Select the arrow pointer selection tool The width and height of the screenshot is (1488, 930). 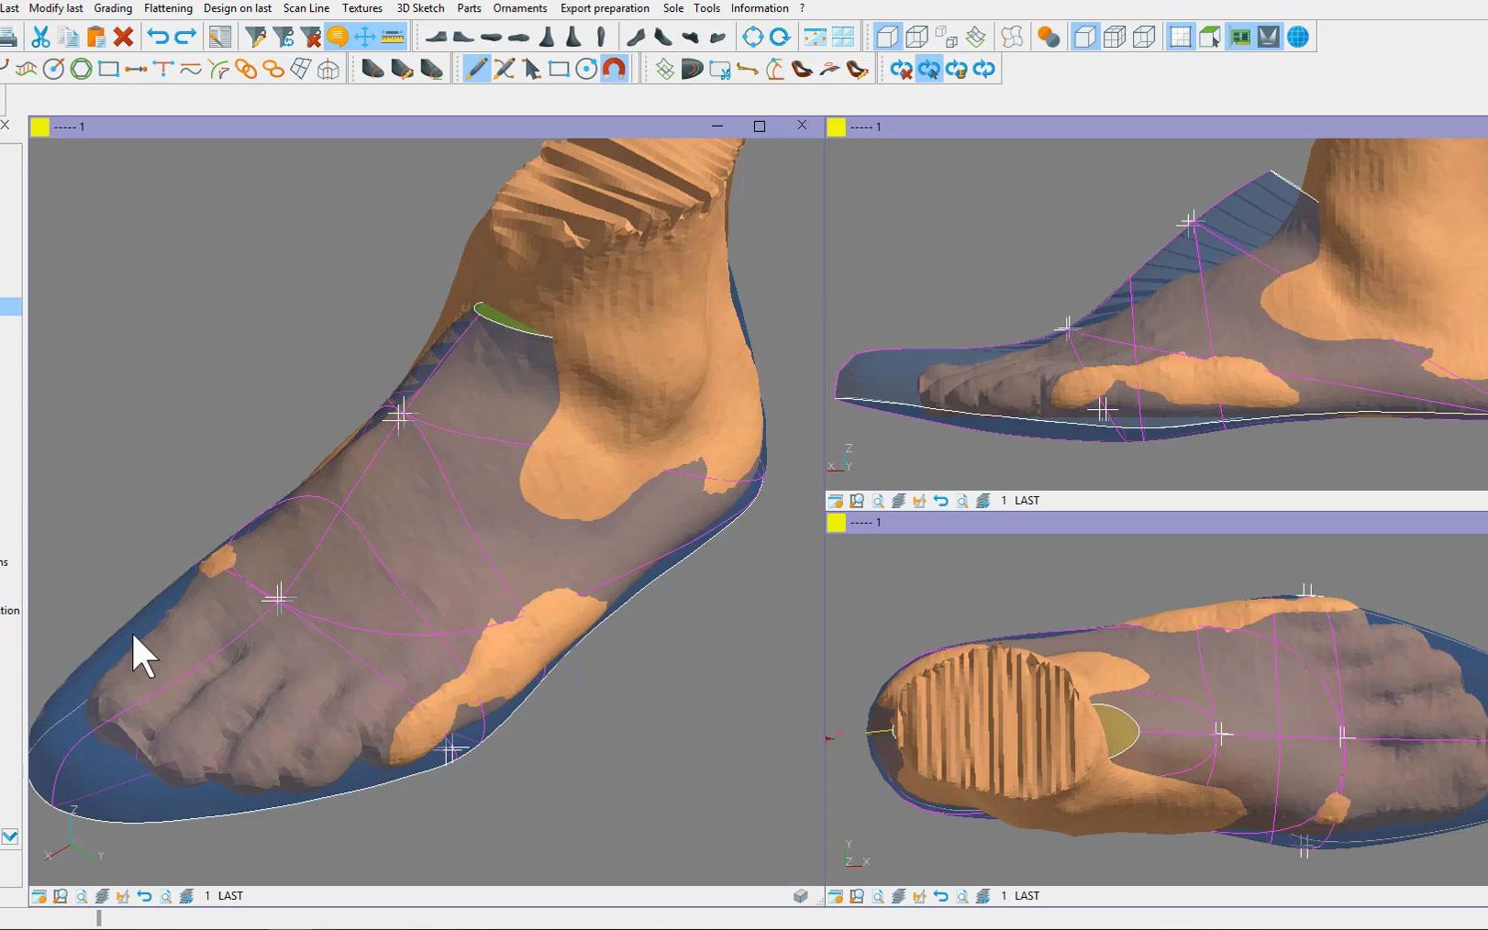[x=531, y=69]
